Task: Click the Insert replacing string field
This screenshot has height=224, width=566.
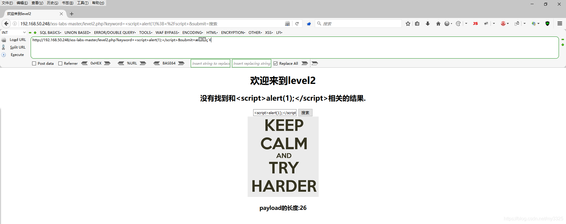Action: [251, 63]
